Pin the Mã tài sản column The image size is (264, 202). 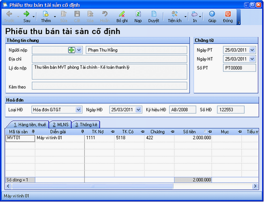click(33, 132)
